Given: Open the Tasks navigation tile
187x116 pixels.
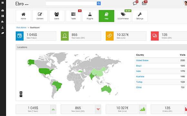Looking at the screenshot, I should point(73,16).
